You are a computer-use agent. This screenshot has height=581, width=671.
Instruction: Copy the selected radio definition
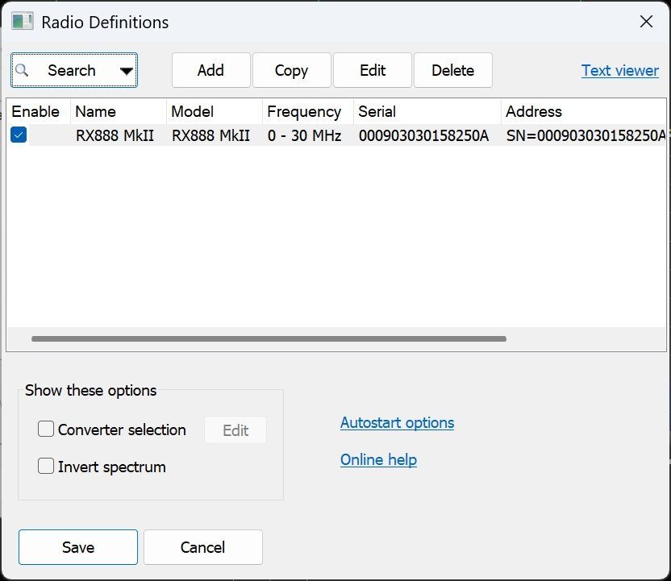(x=291, y=70)
